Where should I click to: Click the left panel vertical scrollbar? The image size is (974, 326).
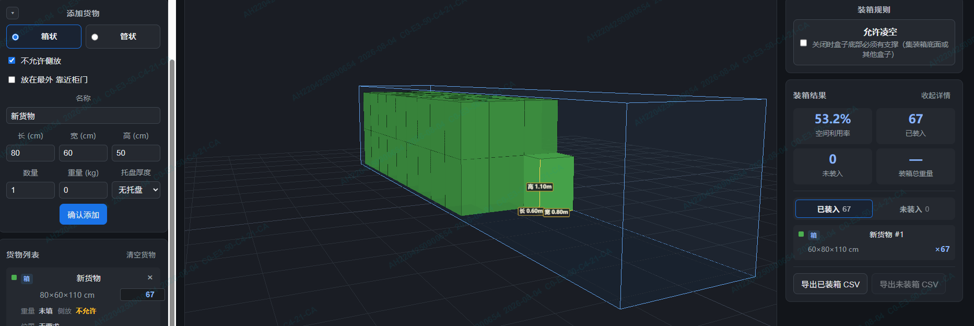pos(172,192)
